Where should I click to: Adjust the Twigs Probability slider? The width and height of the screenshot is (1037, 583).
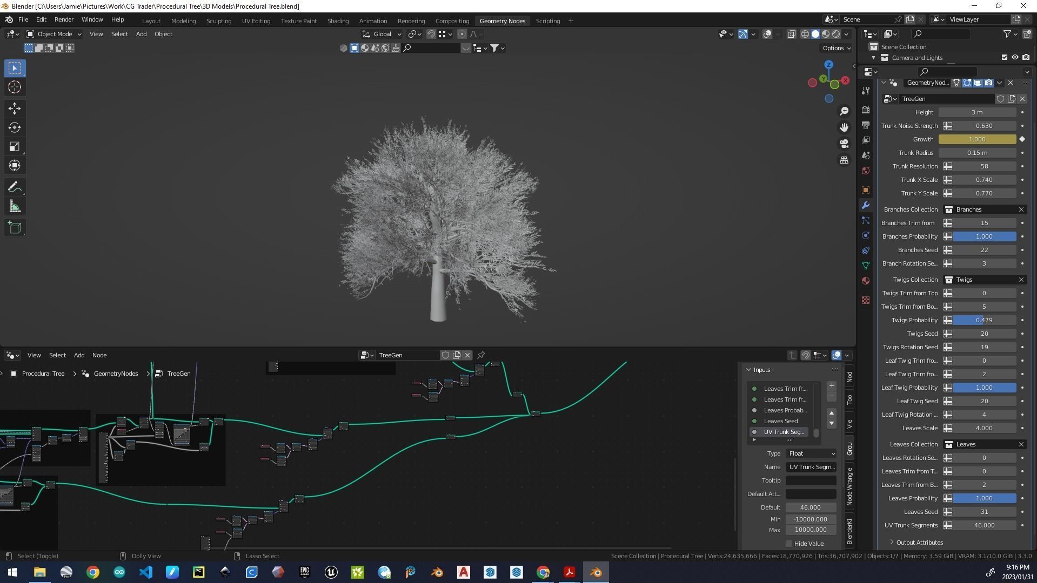[x=984, y=320]
